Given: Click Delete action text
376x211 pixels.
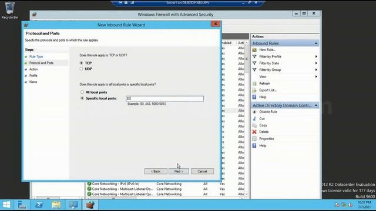Looking at the screenshot, I should pyautogui.click(x=264, y=132).
